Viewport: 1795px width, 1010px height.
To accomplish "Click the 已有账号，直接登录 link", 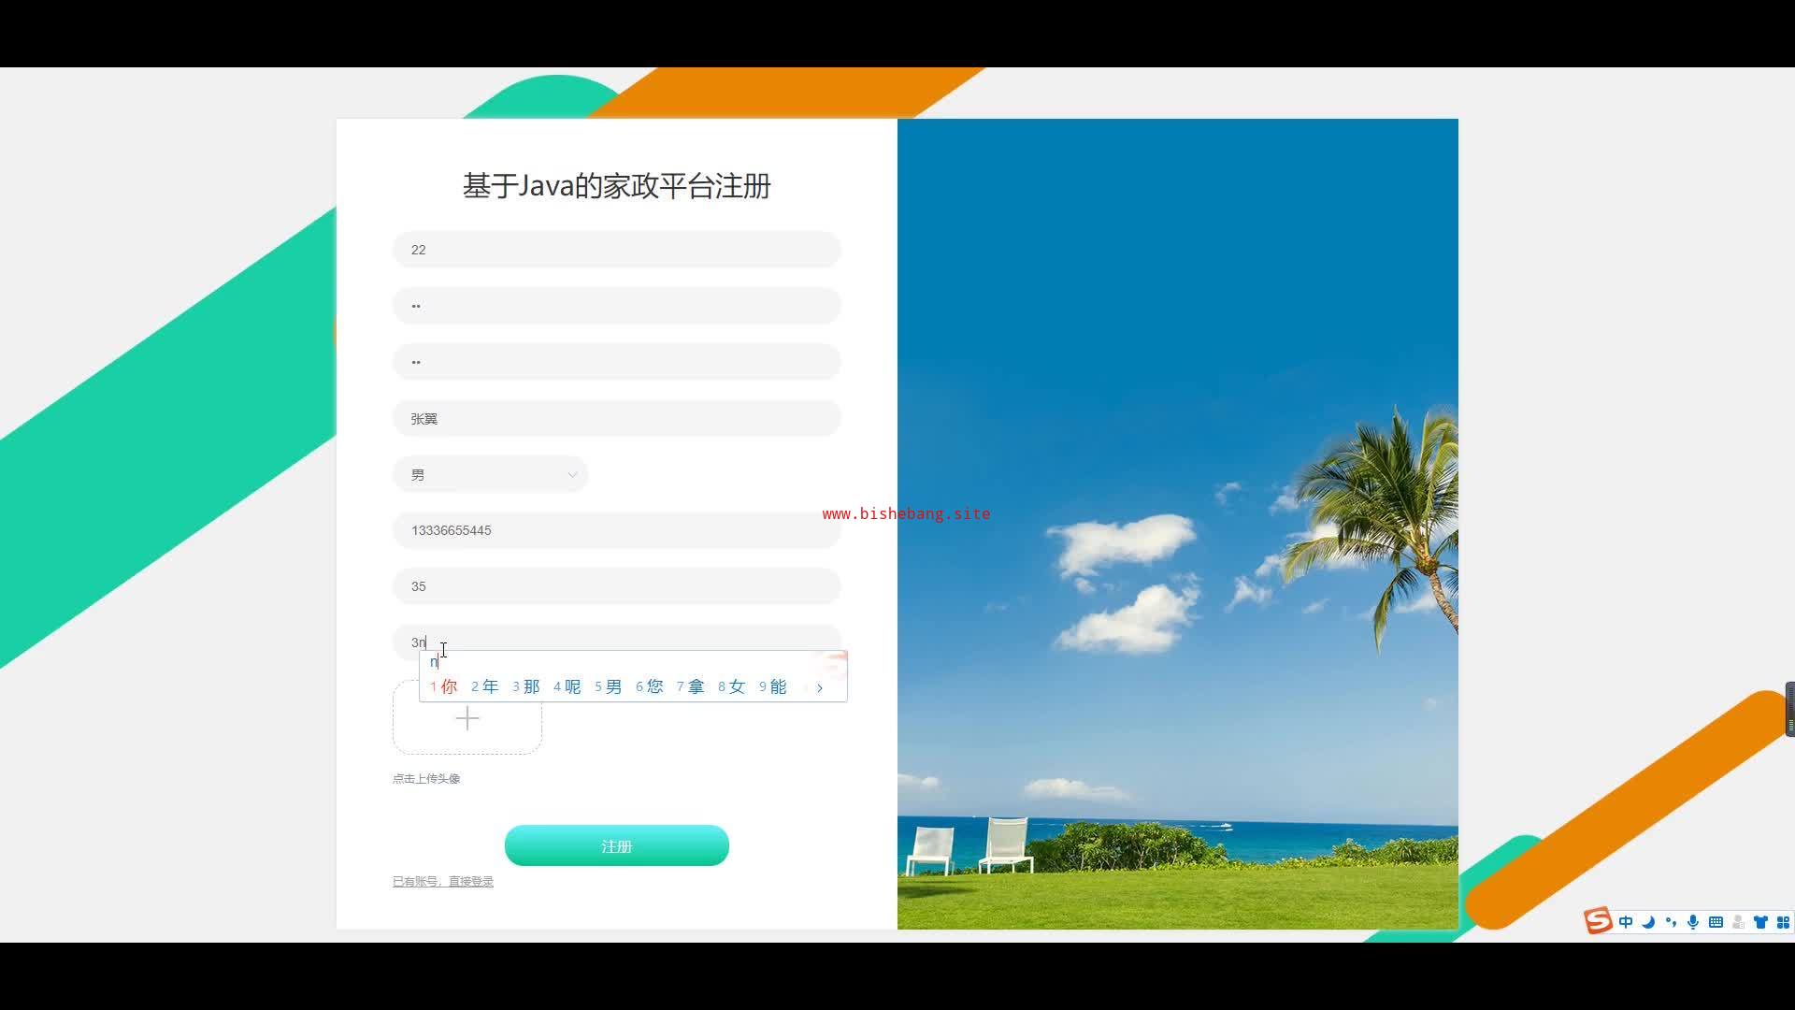I will tap(442, 881).
